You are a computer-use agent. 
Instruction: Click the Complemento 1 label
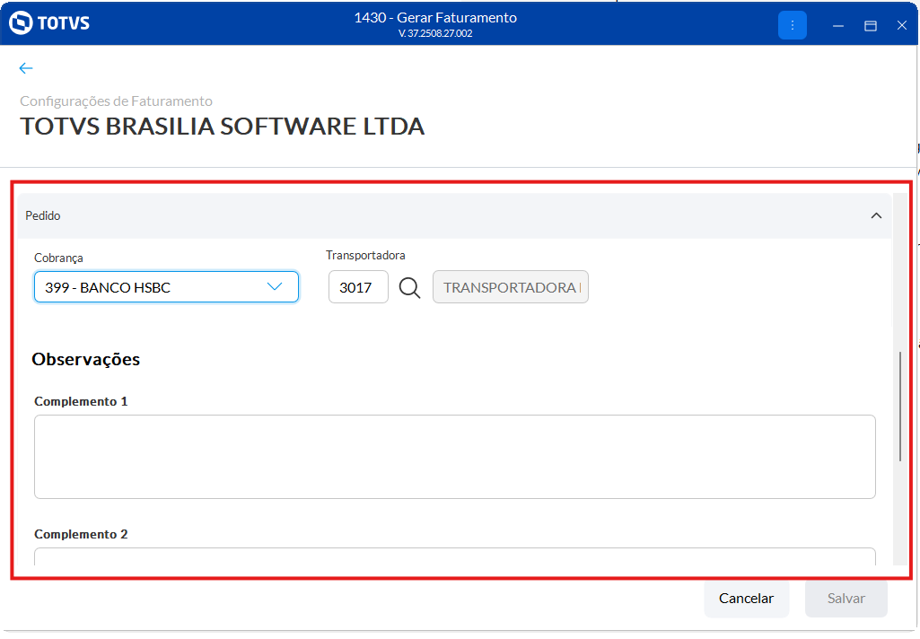tap(81, 401)
